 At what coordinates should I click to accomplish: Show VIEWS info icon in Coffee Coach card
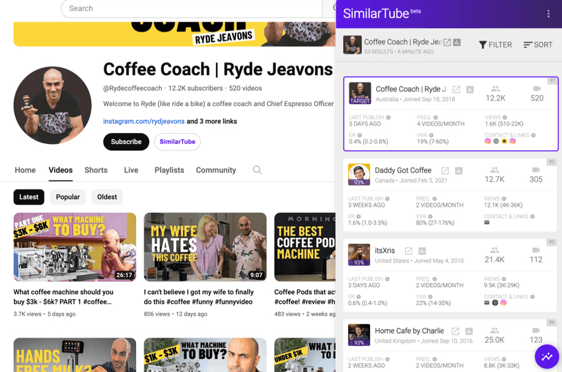(505, 117)
